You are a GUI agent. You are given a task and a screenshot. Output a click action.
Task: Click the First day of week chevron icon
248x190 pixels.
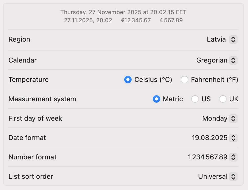pos(233,119)
